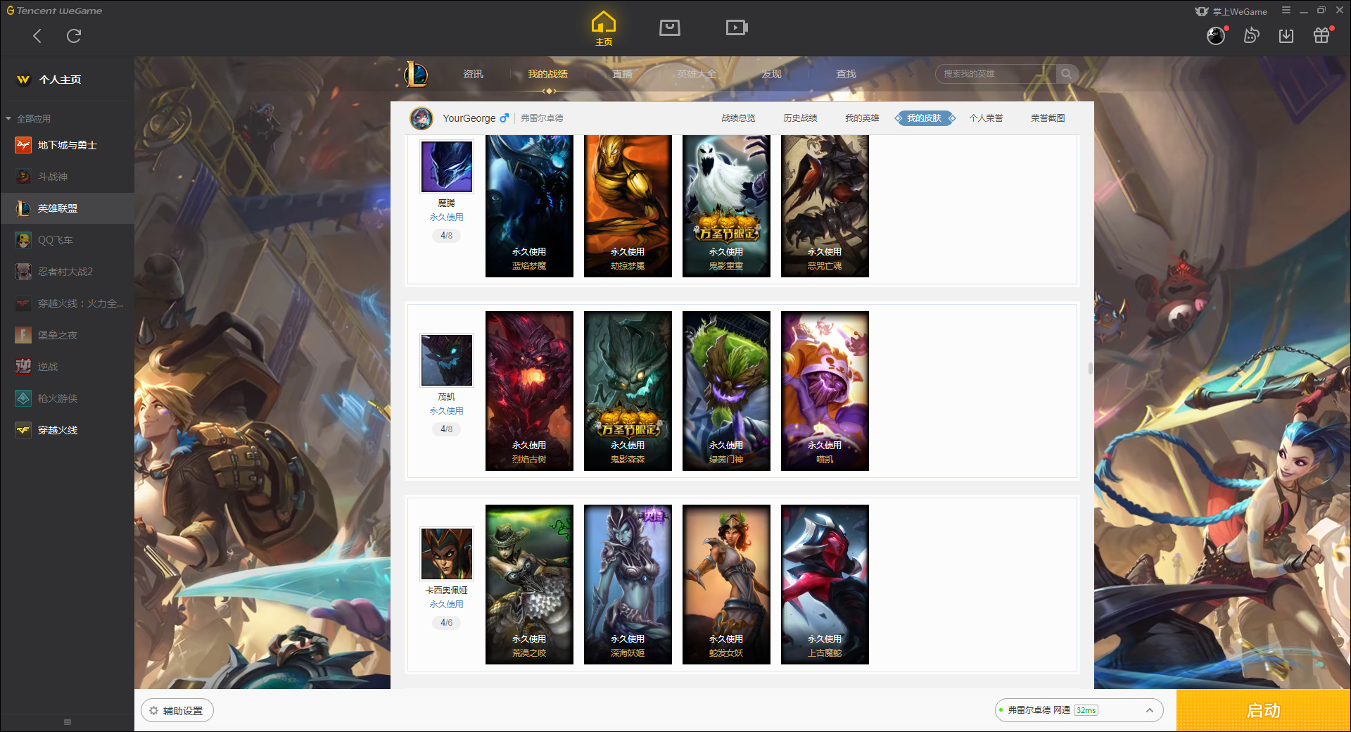1351x732 pixels.
Task: Open the video live icon
Action: (736, 27)
